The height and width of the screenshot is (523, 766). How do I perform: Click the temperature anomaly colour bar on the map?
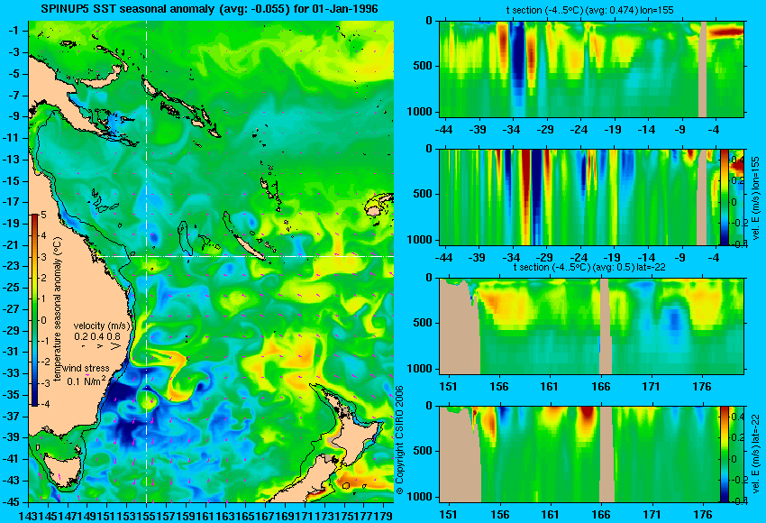[34, 310]
